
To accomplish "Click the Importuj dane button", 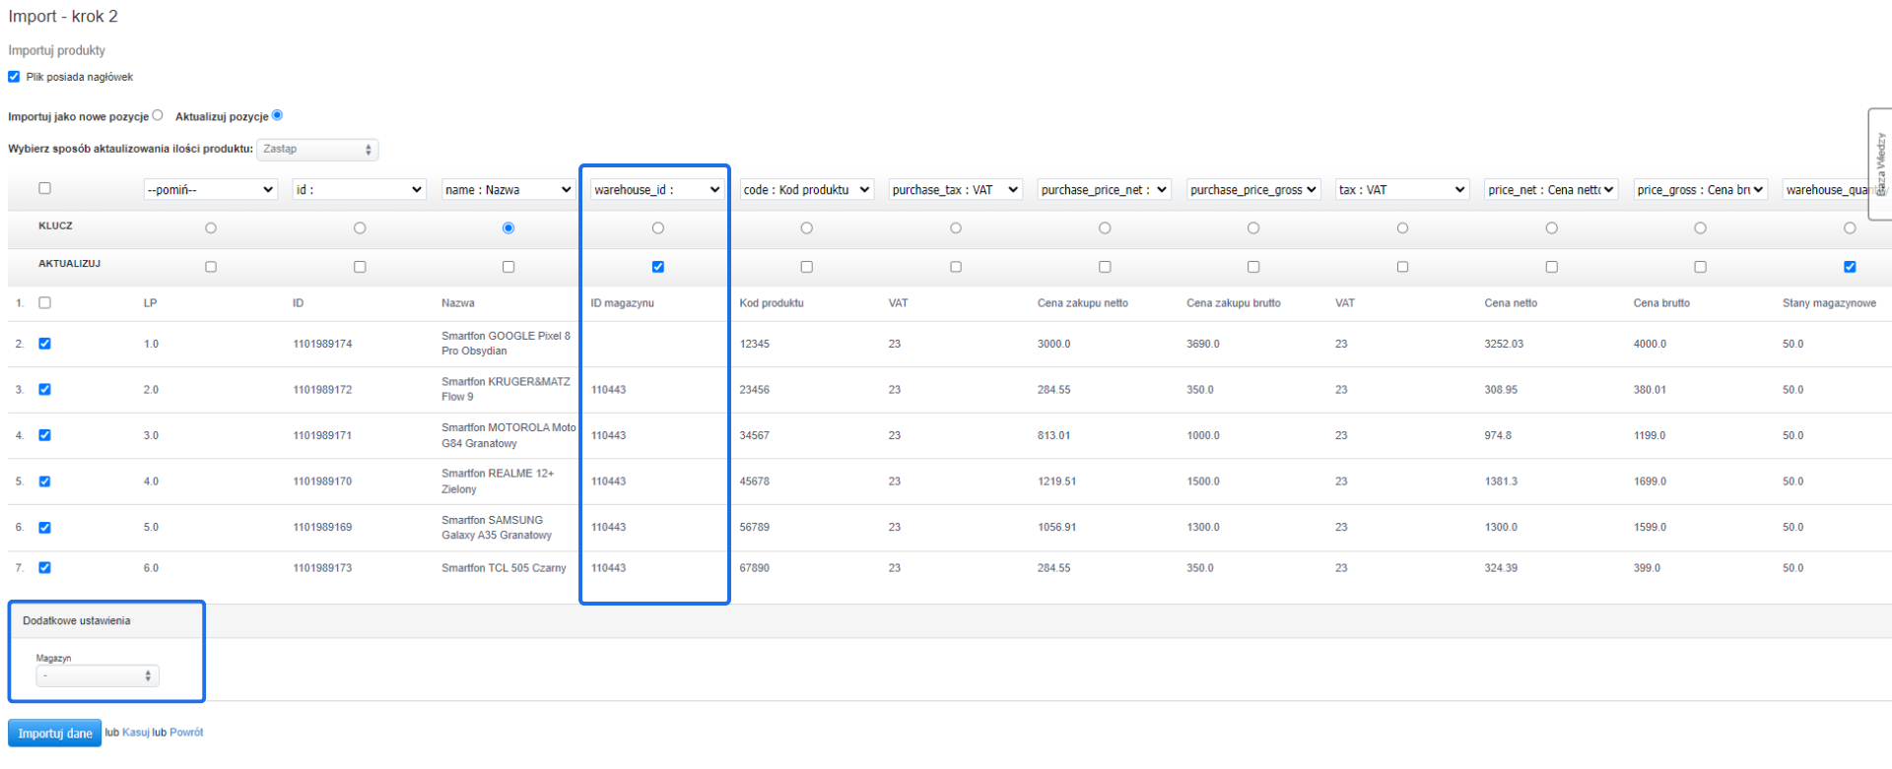I will [x=54, y=734].
